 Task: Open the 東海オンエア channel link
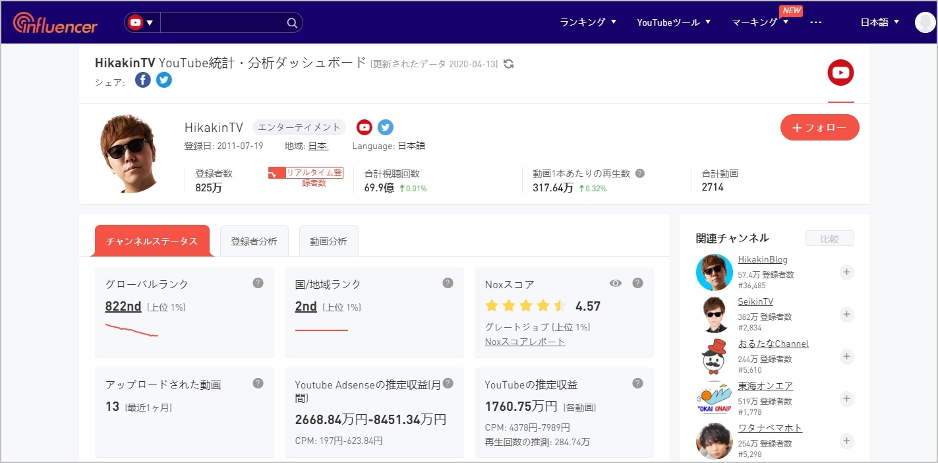coord(765,386)
